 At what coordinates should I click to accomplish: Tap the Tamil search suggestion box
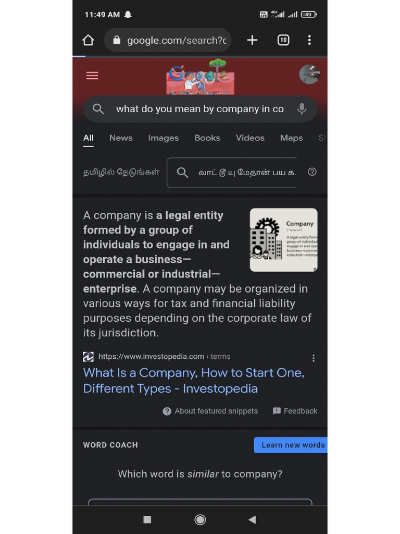232,173
